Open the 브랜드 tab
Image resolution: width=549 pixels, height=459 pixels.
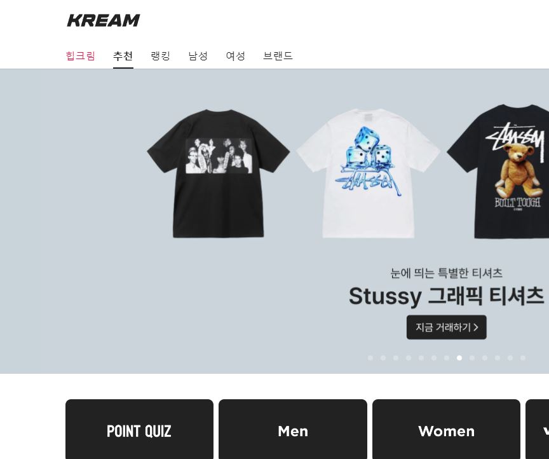278,56
